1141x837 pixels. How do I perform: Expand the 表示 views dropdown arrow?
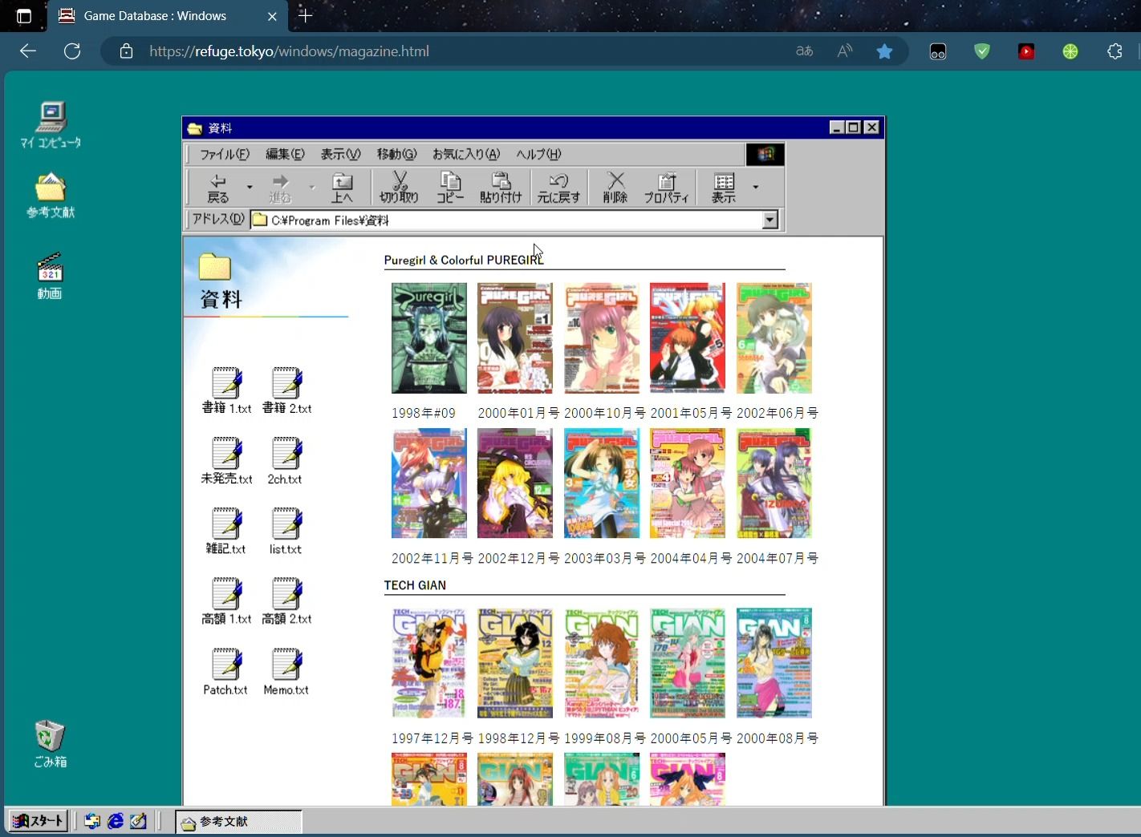tap(755, 188)
